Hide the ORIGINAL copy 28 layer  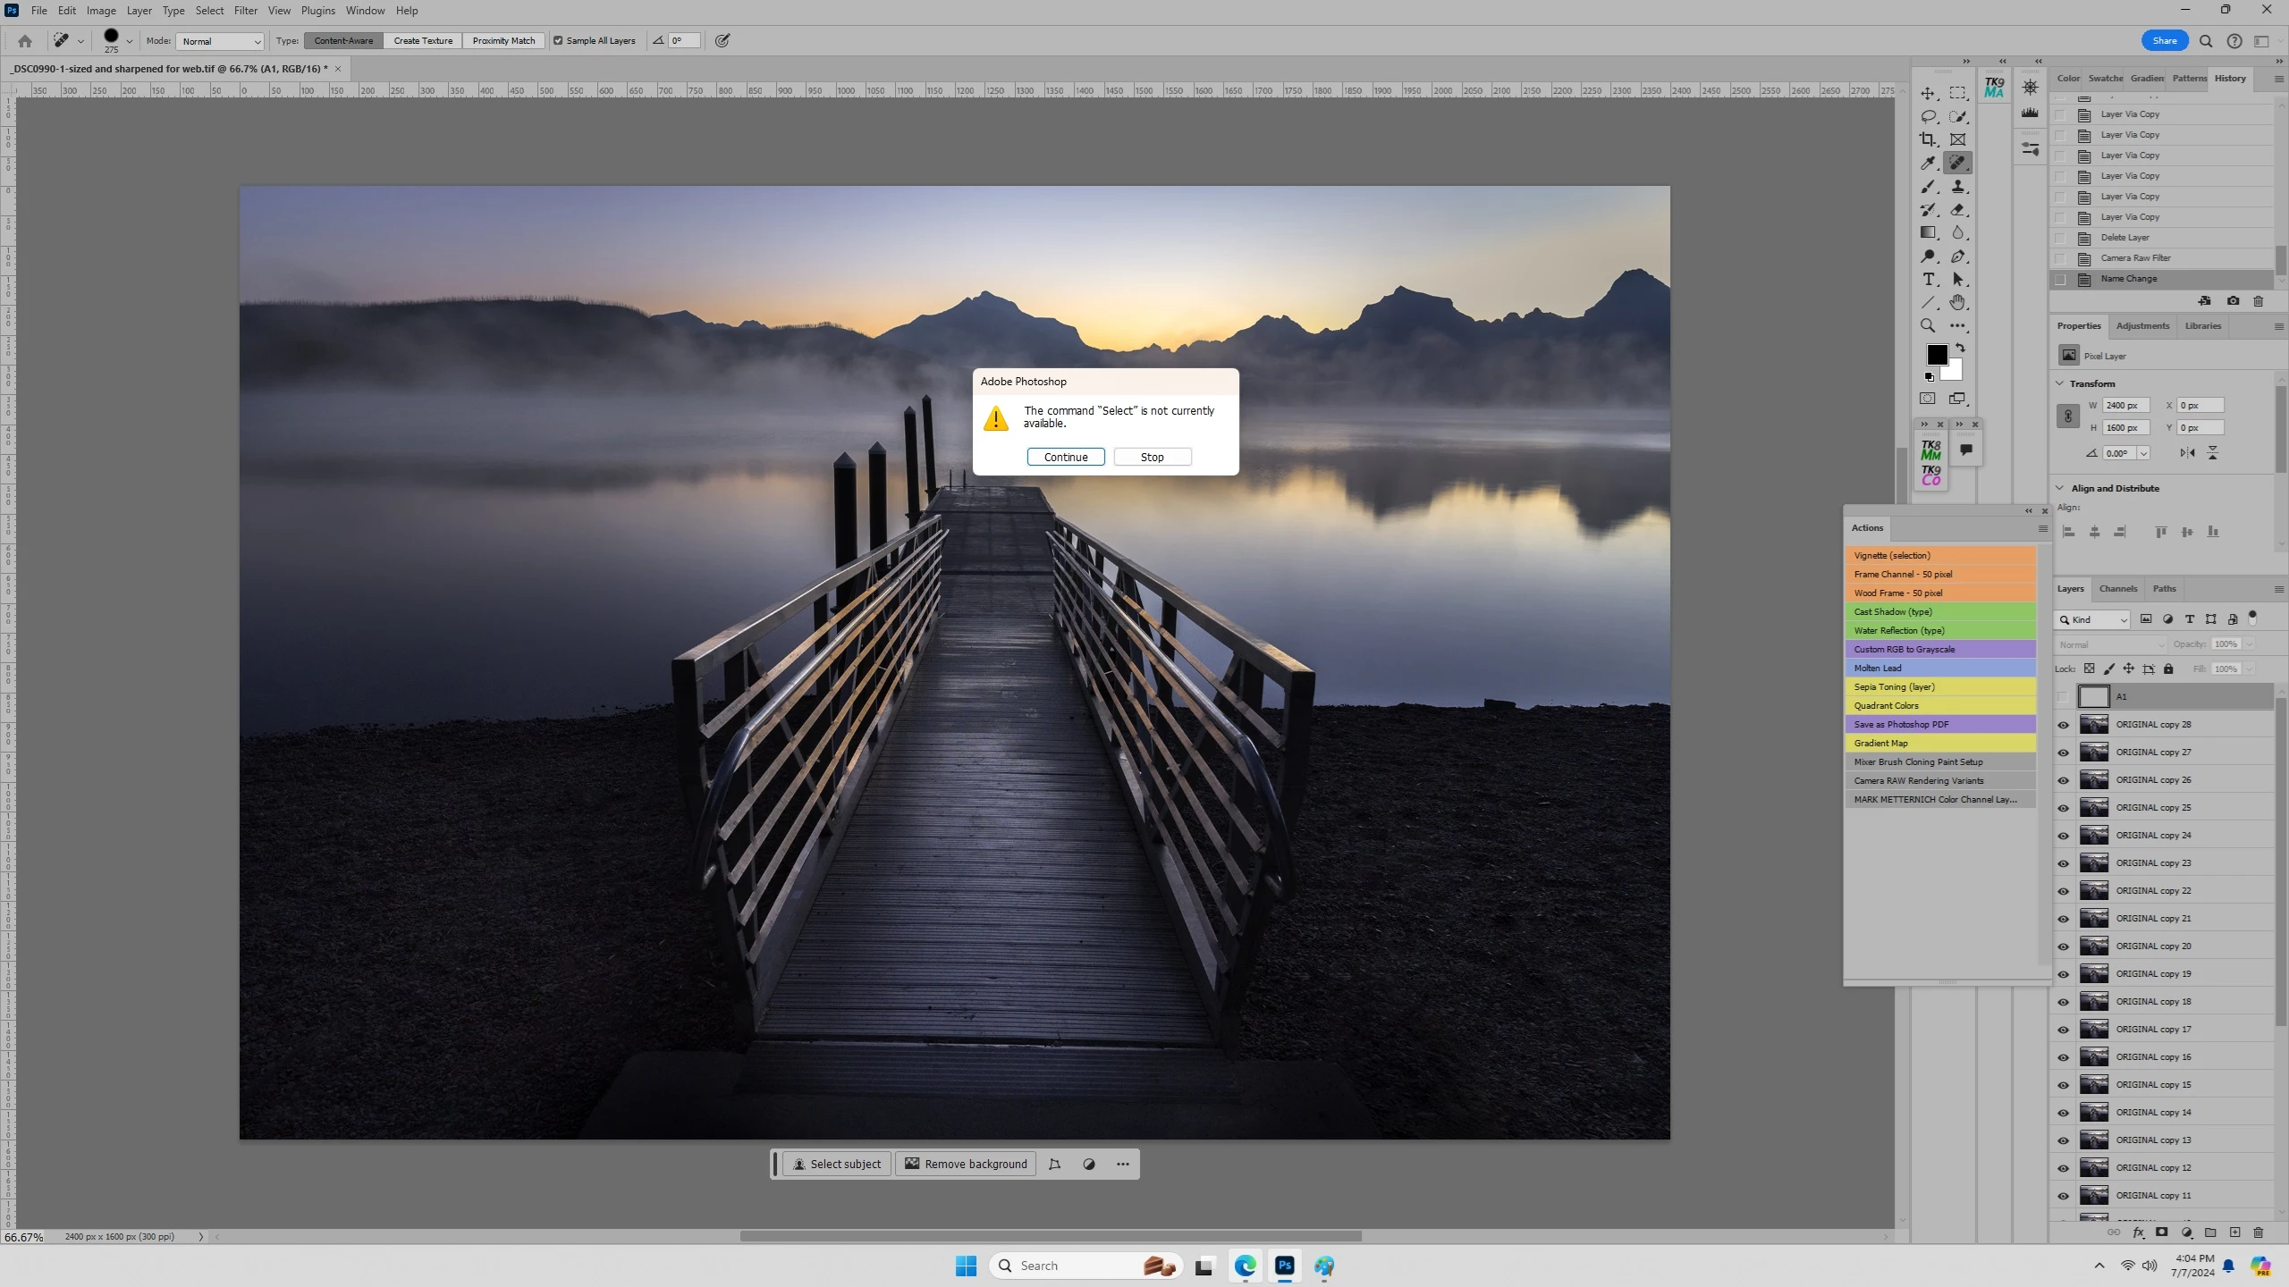2063,725
